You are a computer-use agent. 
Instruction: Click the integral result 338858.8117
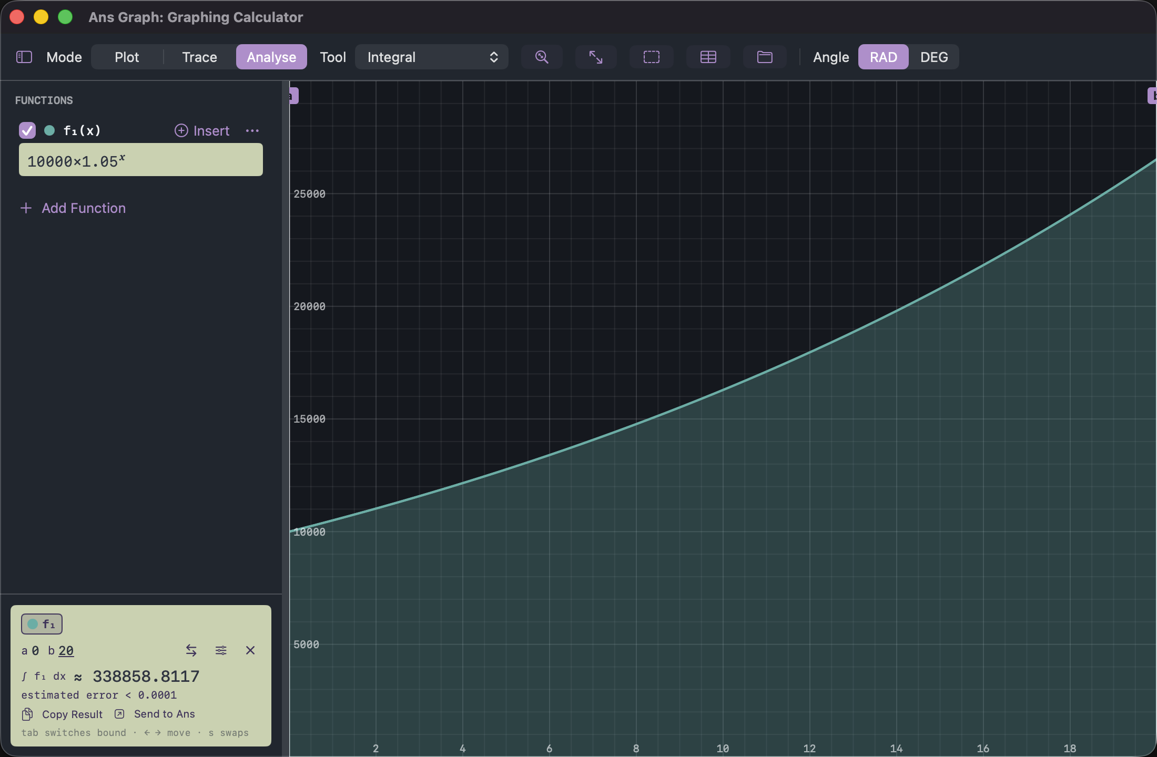[x=146, y=677]
